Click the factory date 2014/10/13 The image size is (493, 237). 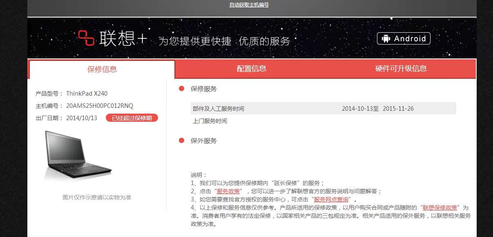coord(82,118)
